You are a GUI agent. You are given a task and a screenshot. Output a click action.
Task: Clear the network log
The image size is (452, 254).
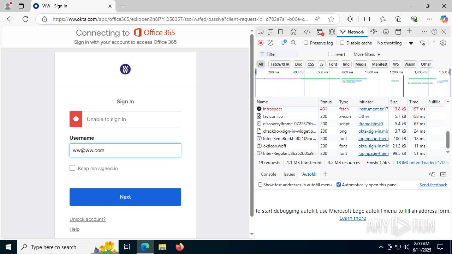(270, 43)
